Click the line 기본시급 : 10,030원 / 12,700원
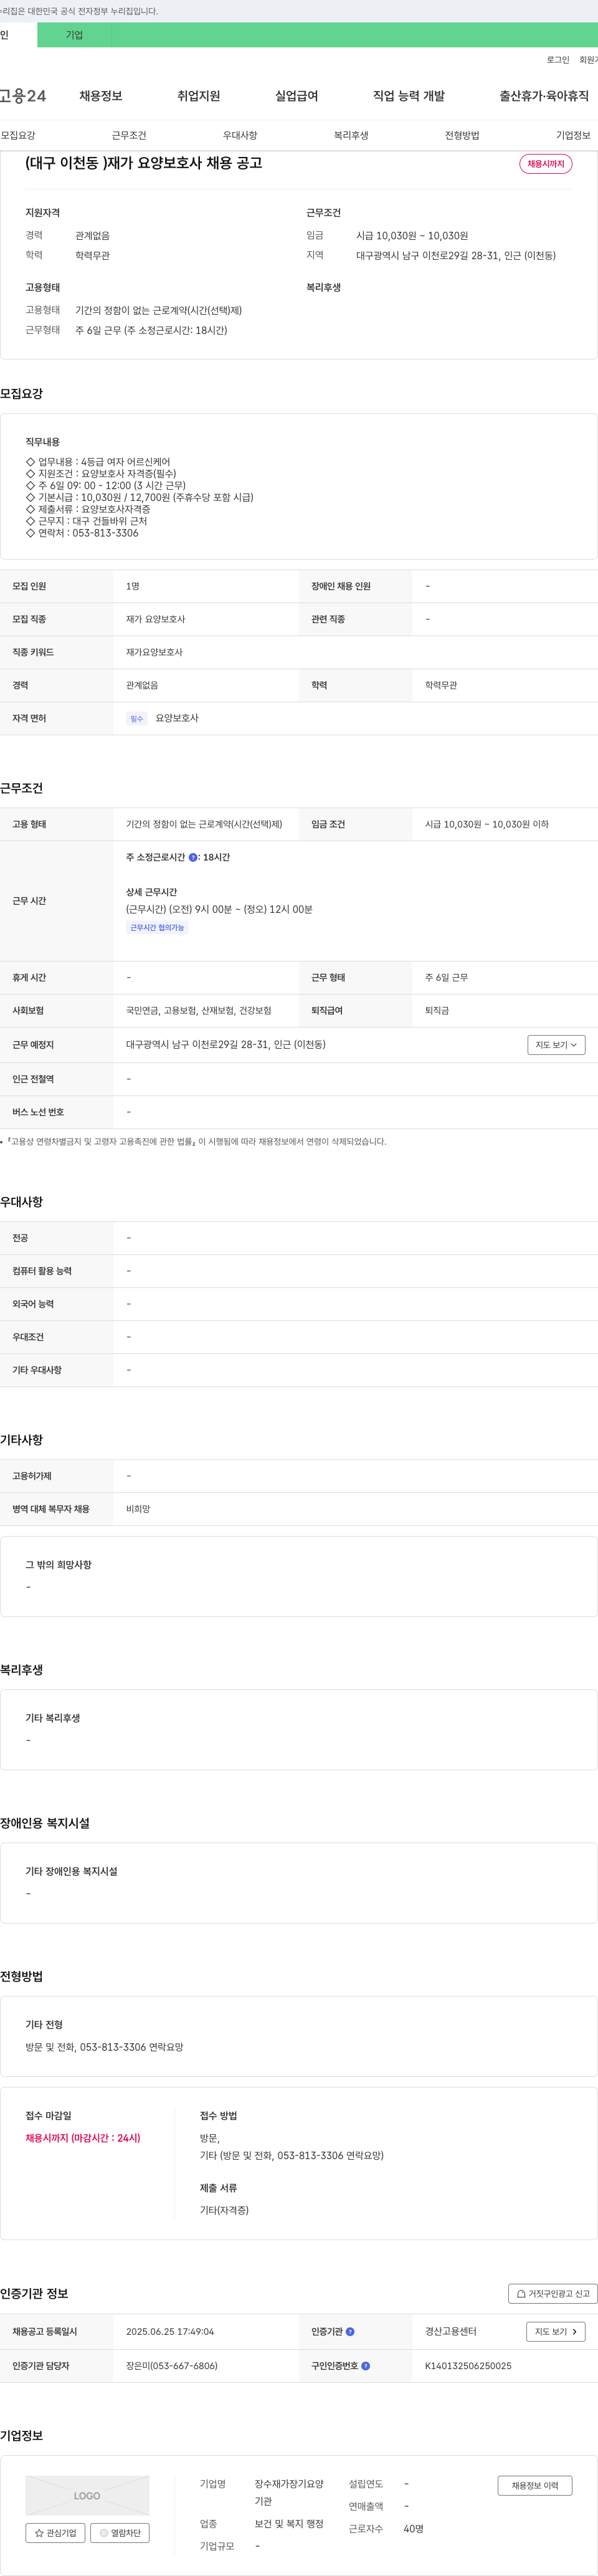This screenshot has width=598, height=2576. [140, 497]
